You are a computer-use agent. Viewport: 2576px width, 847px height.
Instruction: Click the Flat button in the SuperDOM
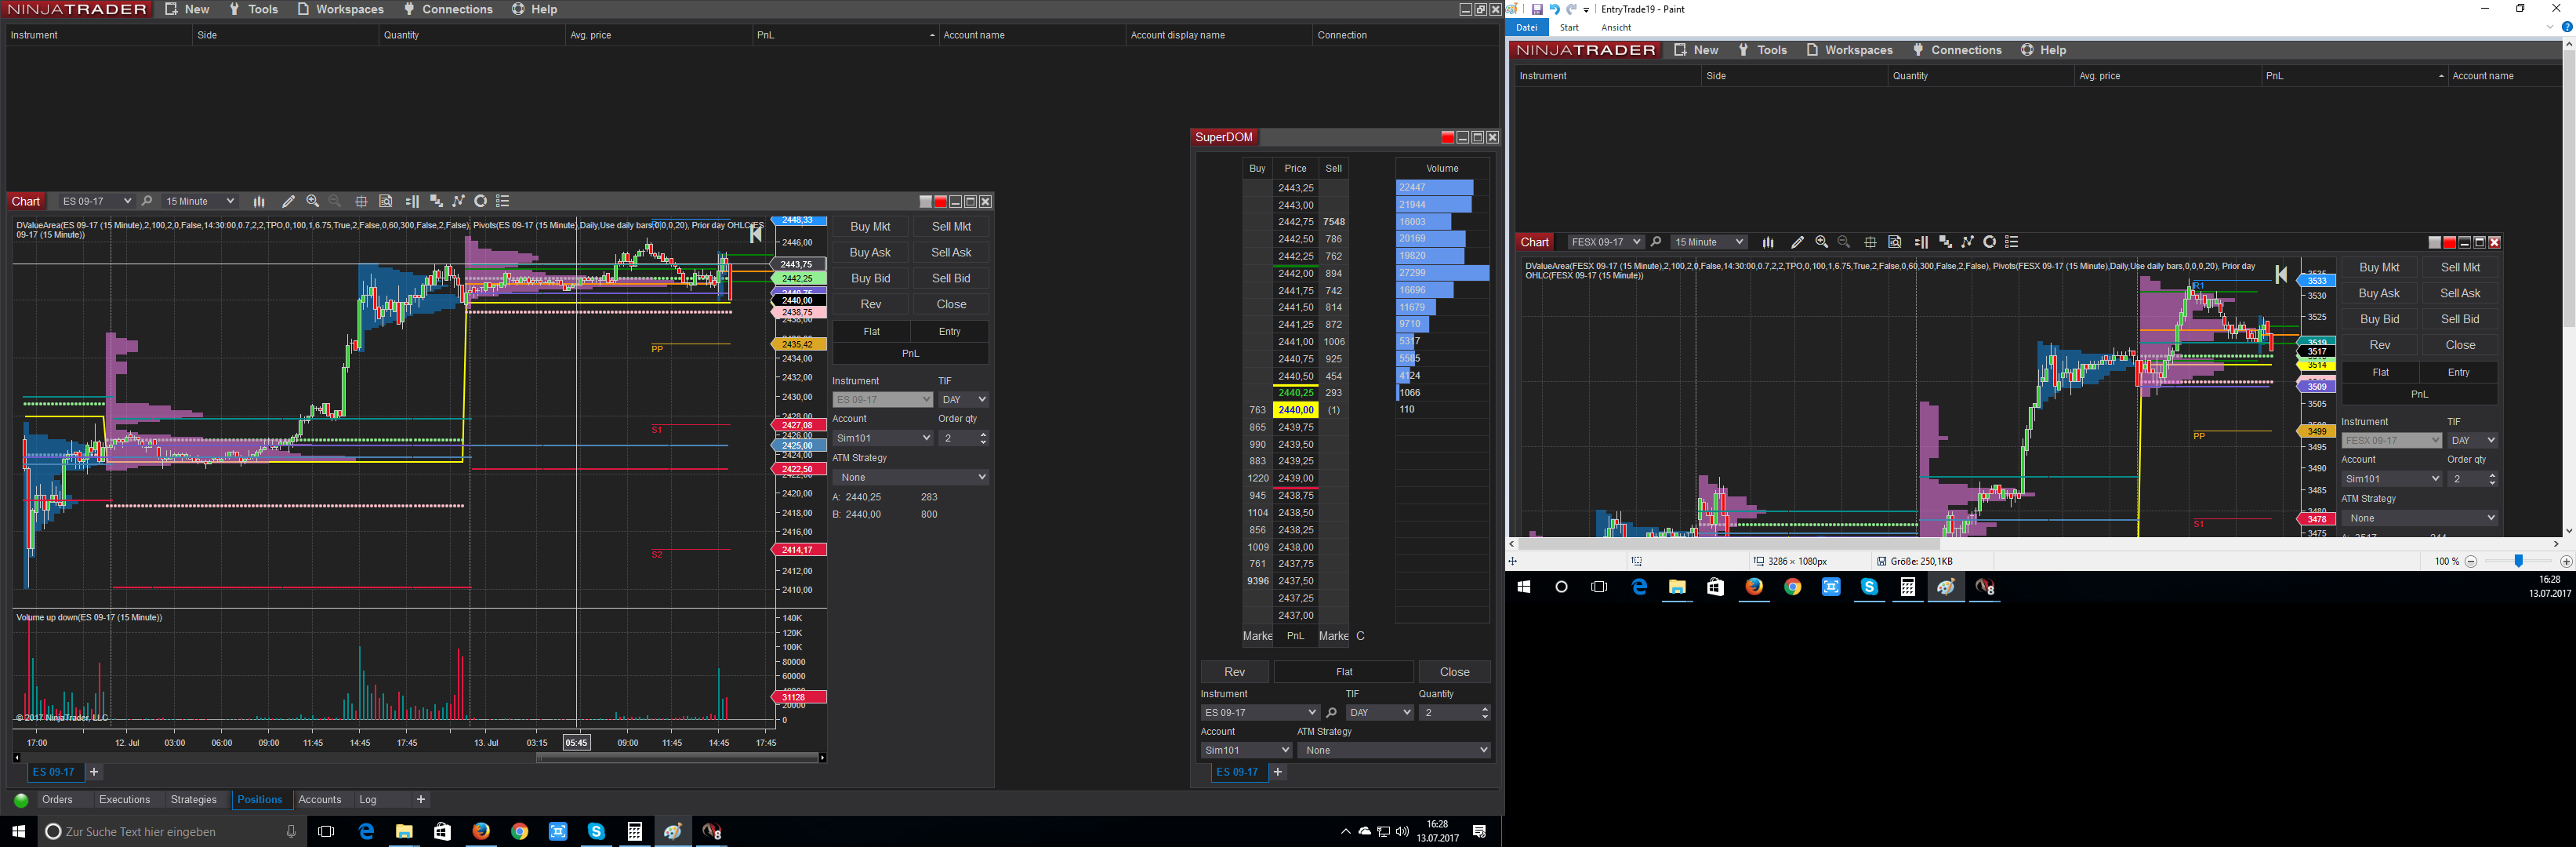tap(1344, 672)
